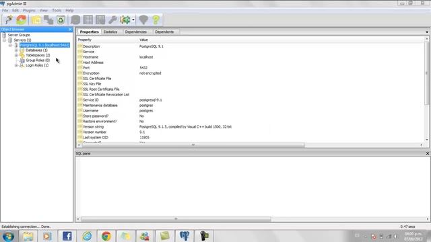Image resolution: width=431 pixels, height=242 pixels.
Task: Open the Windows Start menu
Action: coord(8,236)
